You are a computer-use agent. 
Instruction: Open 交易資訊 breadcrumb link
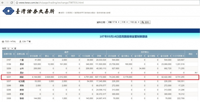[69, 13]
